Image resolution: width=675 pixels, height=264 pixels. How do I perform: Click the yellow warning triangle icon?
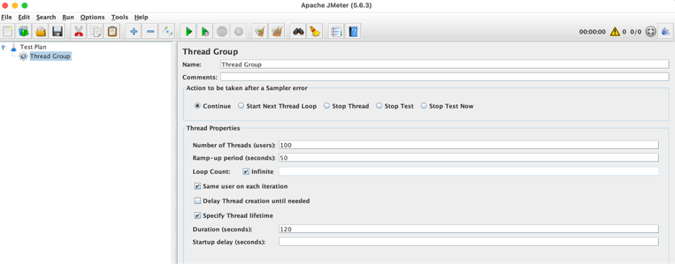tap(614, 32)
